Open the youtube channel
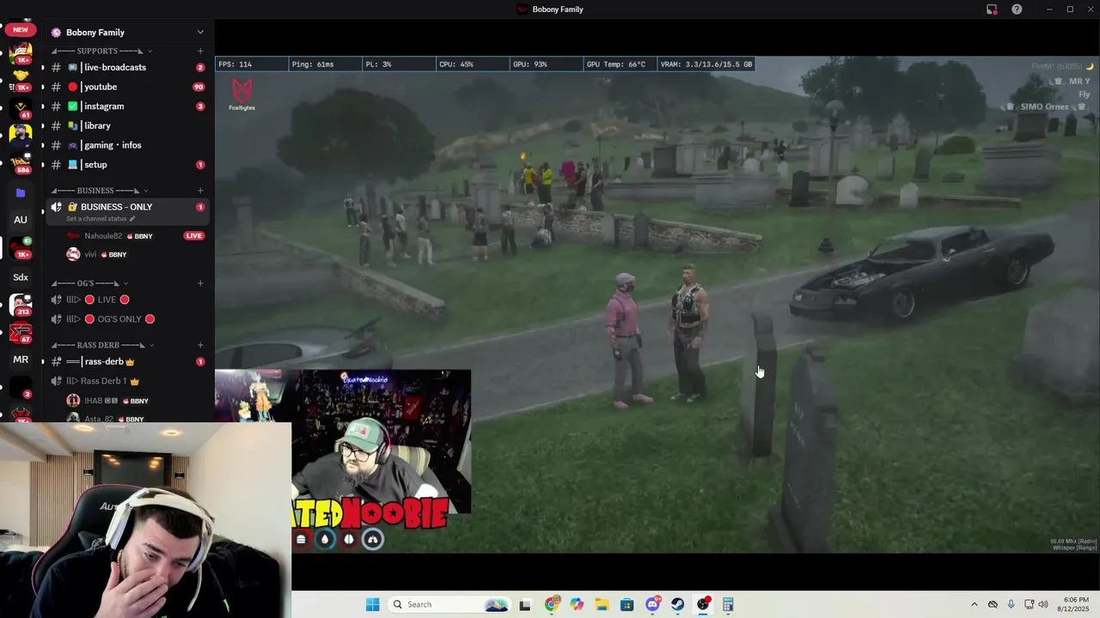The height and width of the screenshot is (618, 1100). 127,87
